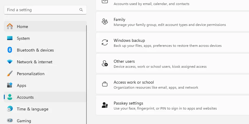Viewport: 249px width, 124px height.
Task: Click the envelope email accounts icon
Action: pos(105,1)
